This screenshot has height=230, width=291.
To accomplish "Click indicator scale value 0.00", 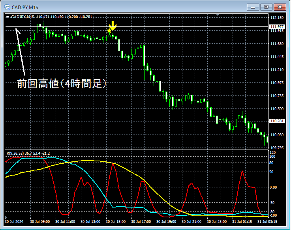I will click(273, 187).
